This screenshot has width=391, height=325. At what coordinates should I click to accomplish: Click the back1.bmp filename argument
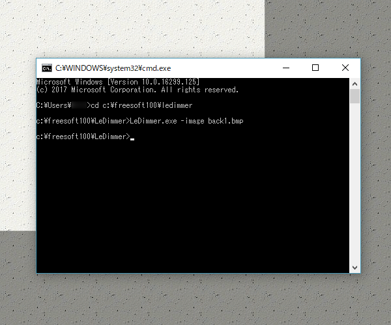[225, 121]
